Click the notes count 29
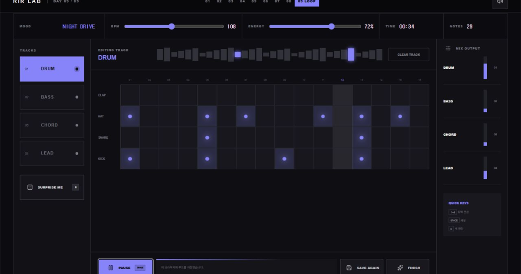Screen dimensions: 521x274 [469, 27]
